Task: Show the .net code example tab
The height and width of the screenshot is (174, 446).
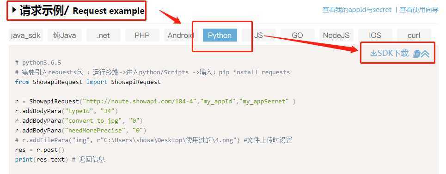Action: coord(103,35)
